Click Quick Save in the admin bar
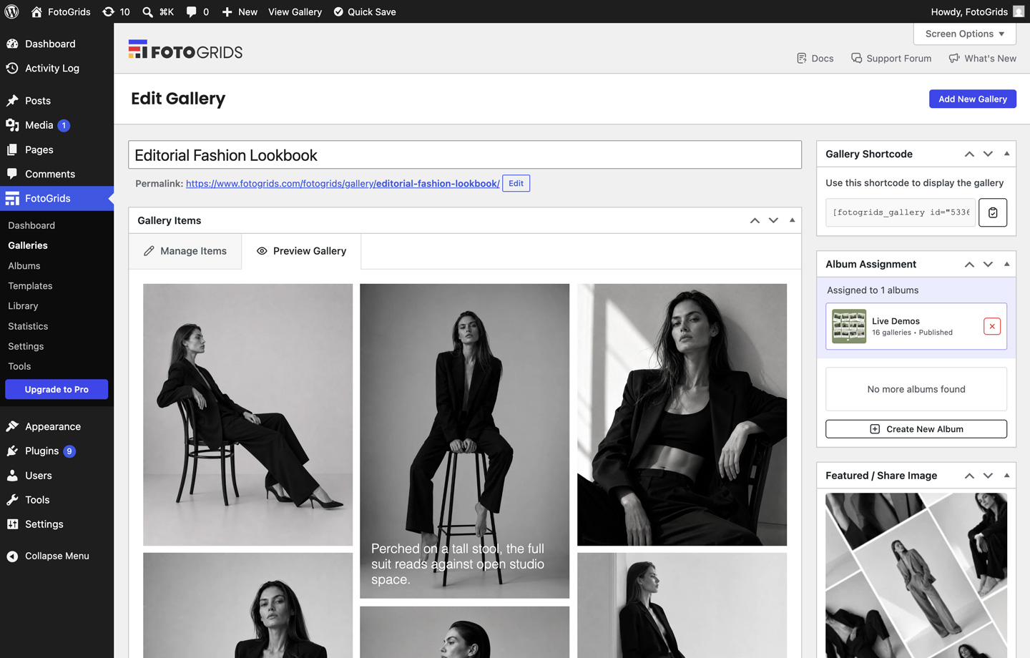Viewport: 1030px width, 658px height. point(365,11)
